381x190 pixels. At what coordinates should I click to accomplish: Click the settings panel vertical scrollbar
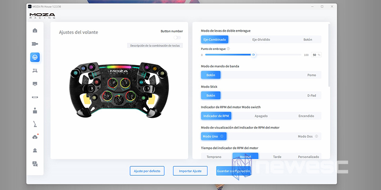pos(329,55)
